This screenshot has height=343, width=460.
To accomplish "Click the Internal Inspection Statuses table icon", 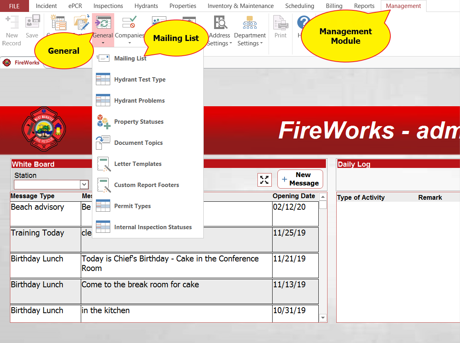I will [x=103, y=227].
